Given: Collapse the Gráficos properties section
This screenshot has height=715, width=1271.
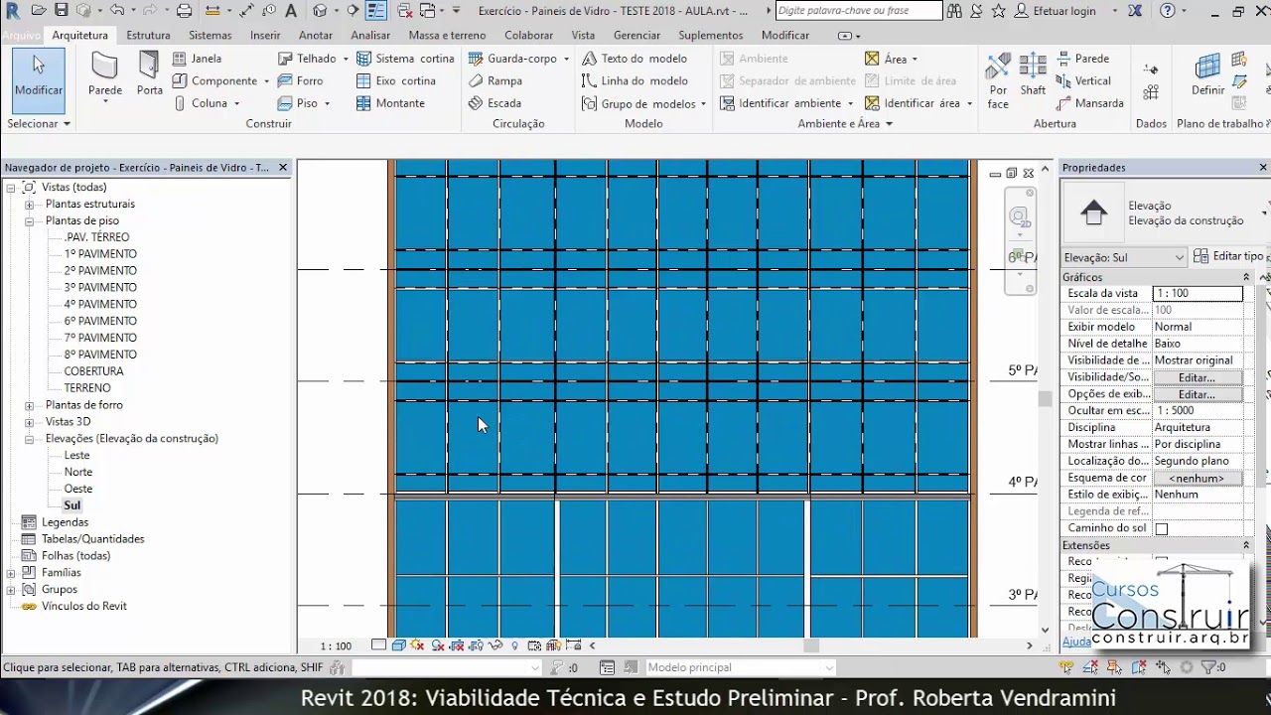Looking at the screenshot, I should [1245, 277].
